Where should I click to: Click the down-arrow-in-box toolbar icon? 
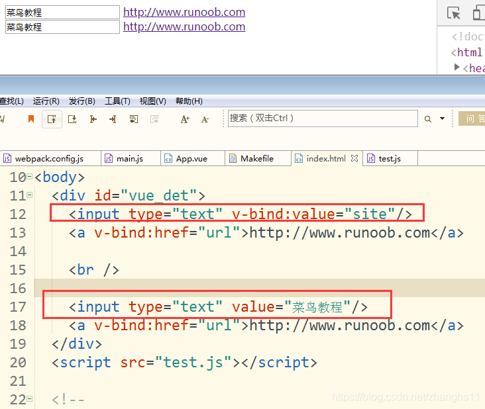coord(72,119)
